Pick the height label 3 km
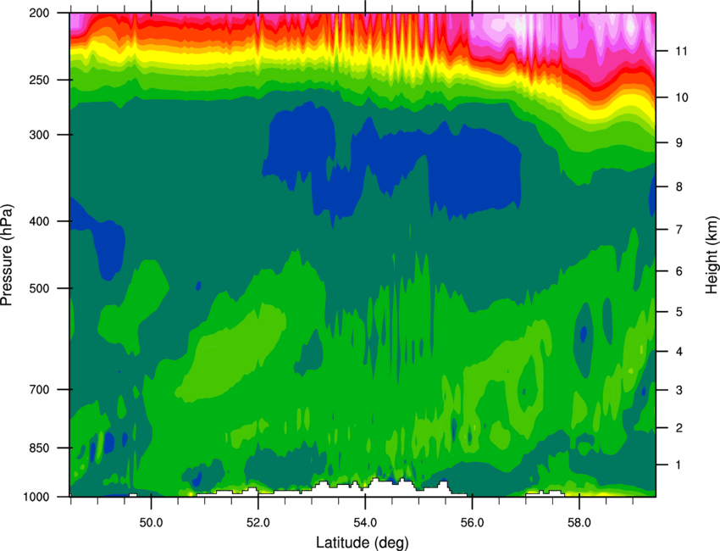The image size is (720, 551). 679,390
